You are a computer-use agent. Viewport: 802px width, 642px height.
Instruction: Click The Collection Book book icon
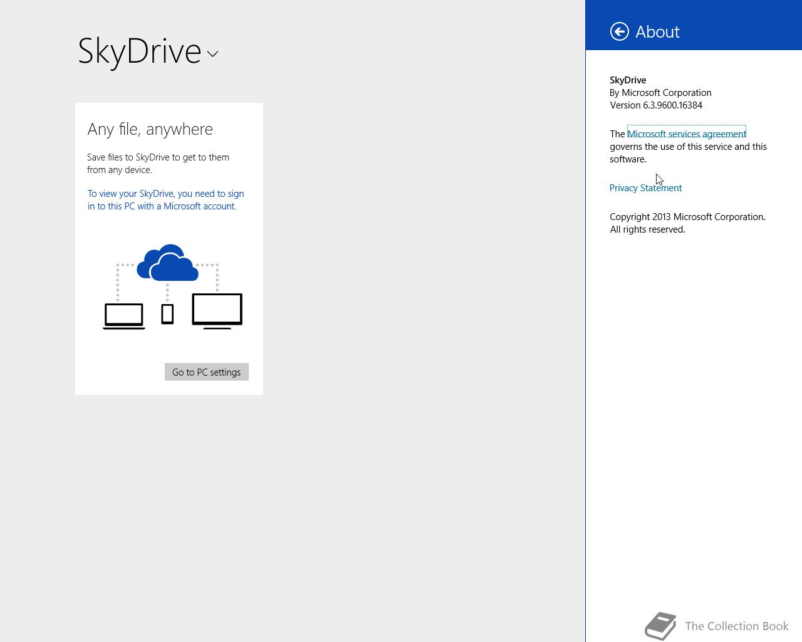pos(660,626)
